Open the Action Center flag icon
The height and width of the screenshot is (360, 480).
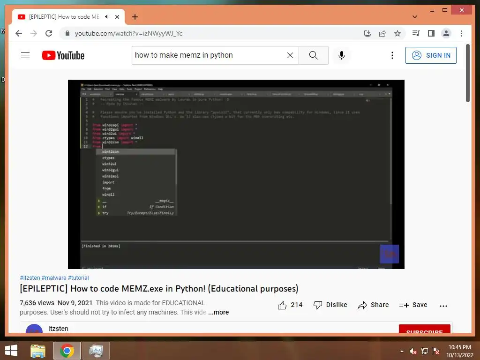436,351
